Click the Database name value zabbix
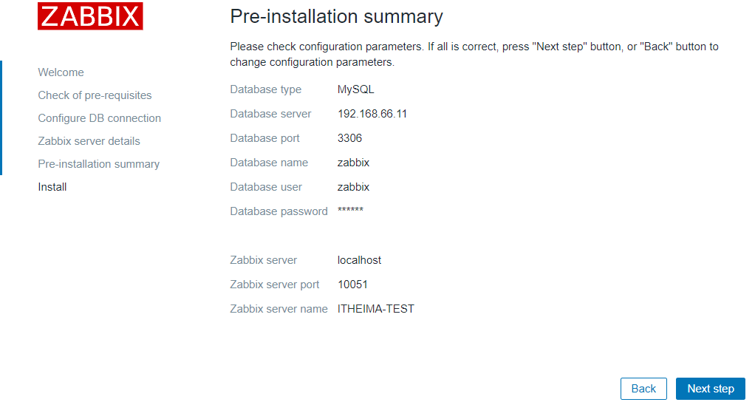 (x=353, y=163)
